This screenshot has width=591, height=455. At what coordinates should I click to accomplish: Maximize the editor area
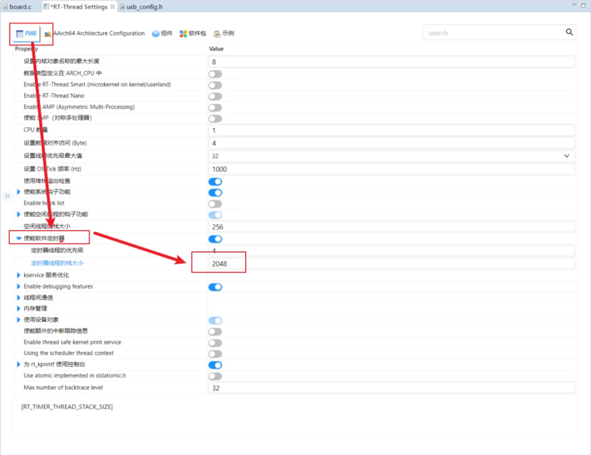pyautogui.click(x=583, y=5)
